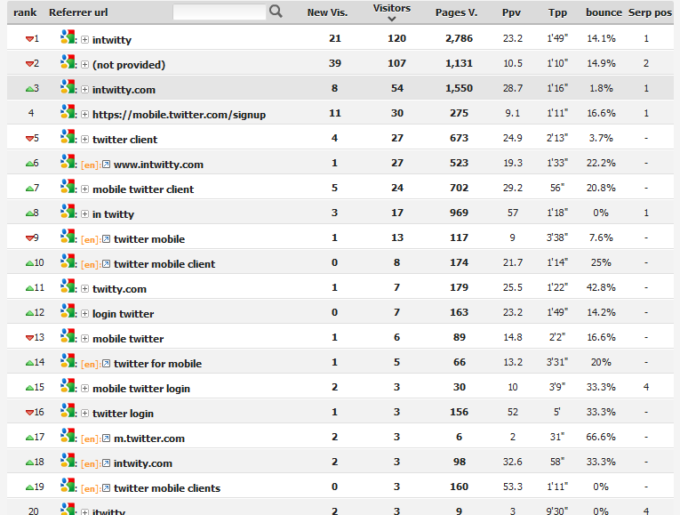Screen dimensions: 680x515
Task: Sort by Serp pos column
Action: (x=650, y=12)
